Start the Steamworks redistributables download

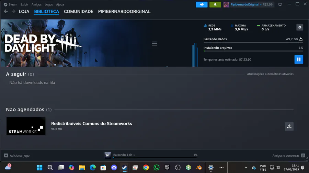pyautogui.click(x=289, y=126)
